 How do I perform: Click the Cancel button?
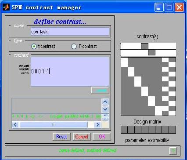pos(82,137)
